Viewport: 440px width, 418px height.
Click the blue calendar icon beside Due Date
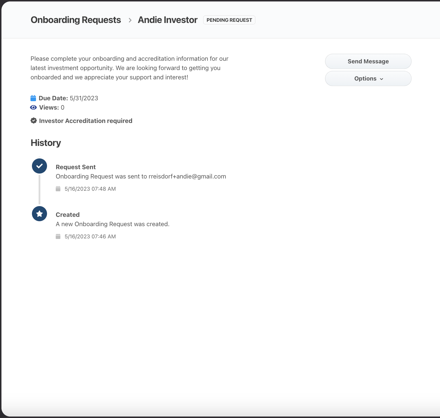point(33,98)
